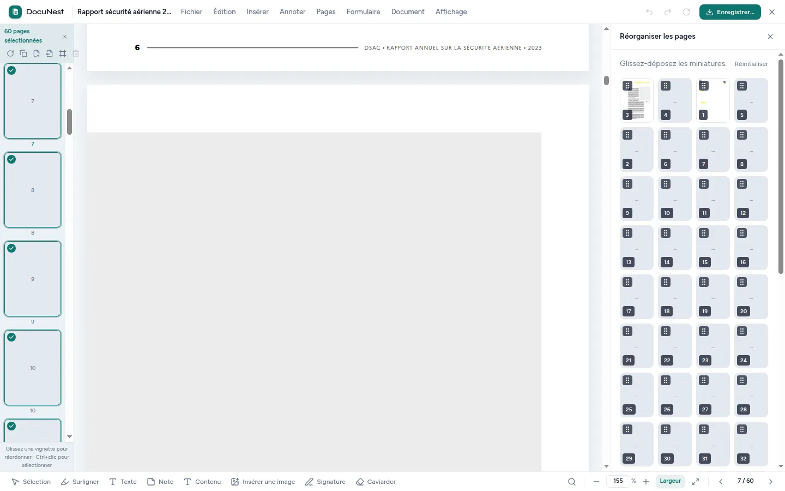Open the Pages menu
This screenshot has width=785, height=491.
click(326, 11)
